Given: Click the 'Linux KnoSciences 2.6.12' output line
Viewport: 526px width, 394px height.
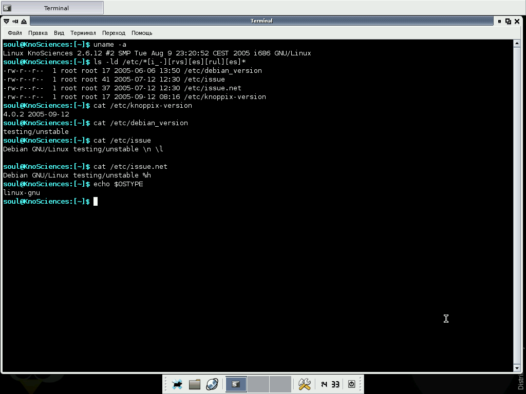Looking at the screenshot, I should tap(157, 53).
